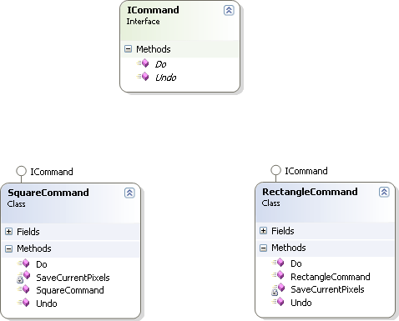Select the SquareCommand class title
The width and height of the screenshot is (399, 321).
[x=48, y=193]
